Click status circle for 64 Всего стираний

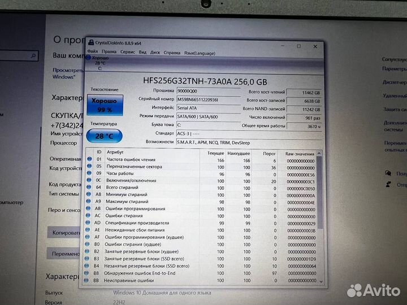(x=89, y=187)
